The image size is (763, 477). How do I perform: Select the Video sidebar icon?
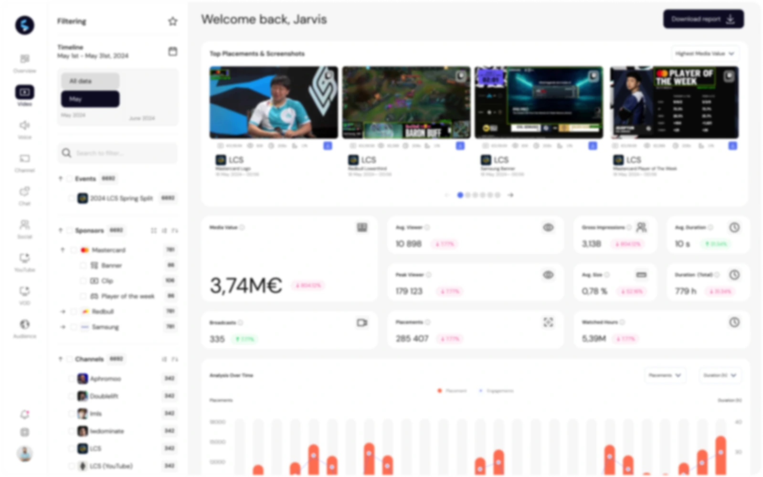(24, 92)
